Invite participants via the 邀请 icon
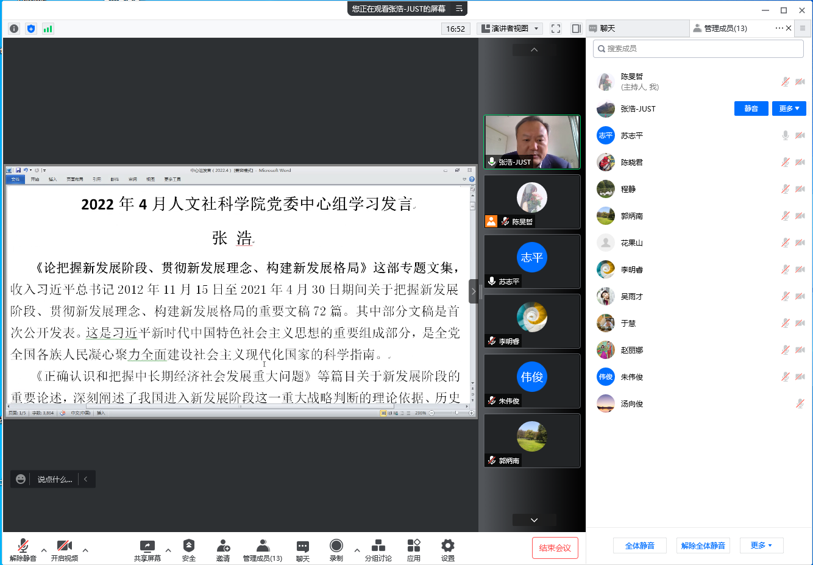This screenshot has height=565, width=813. point(223,549)
